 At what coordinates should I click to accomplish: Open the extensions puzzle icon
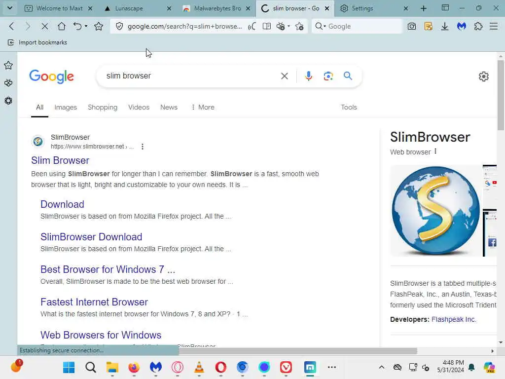point(478,27)
